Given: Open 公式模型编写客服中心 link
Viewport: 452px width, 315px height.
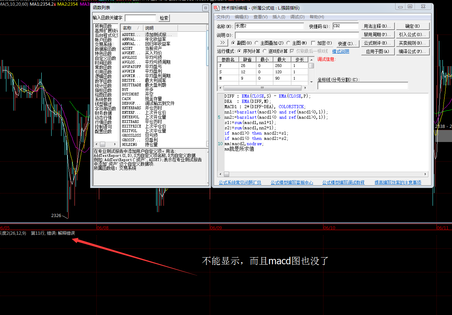Looking at the screenshot, I should coord(292,183).
